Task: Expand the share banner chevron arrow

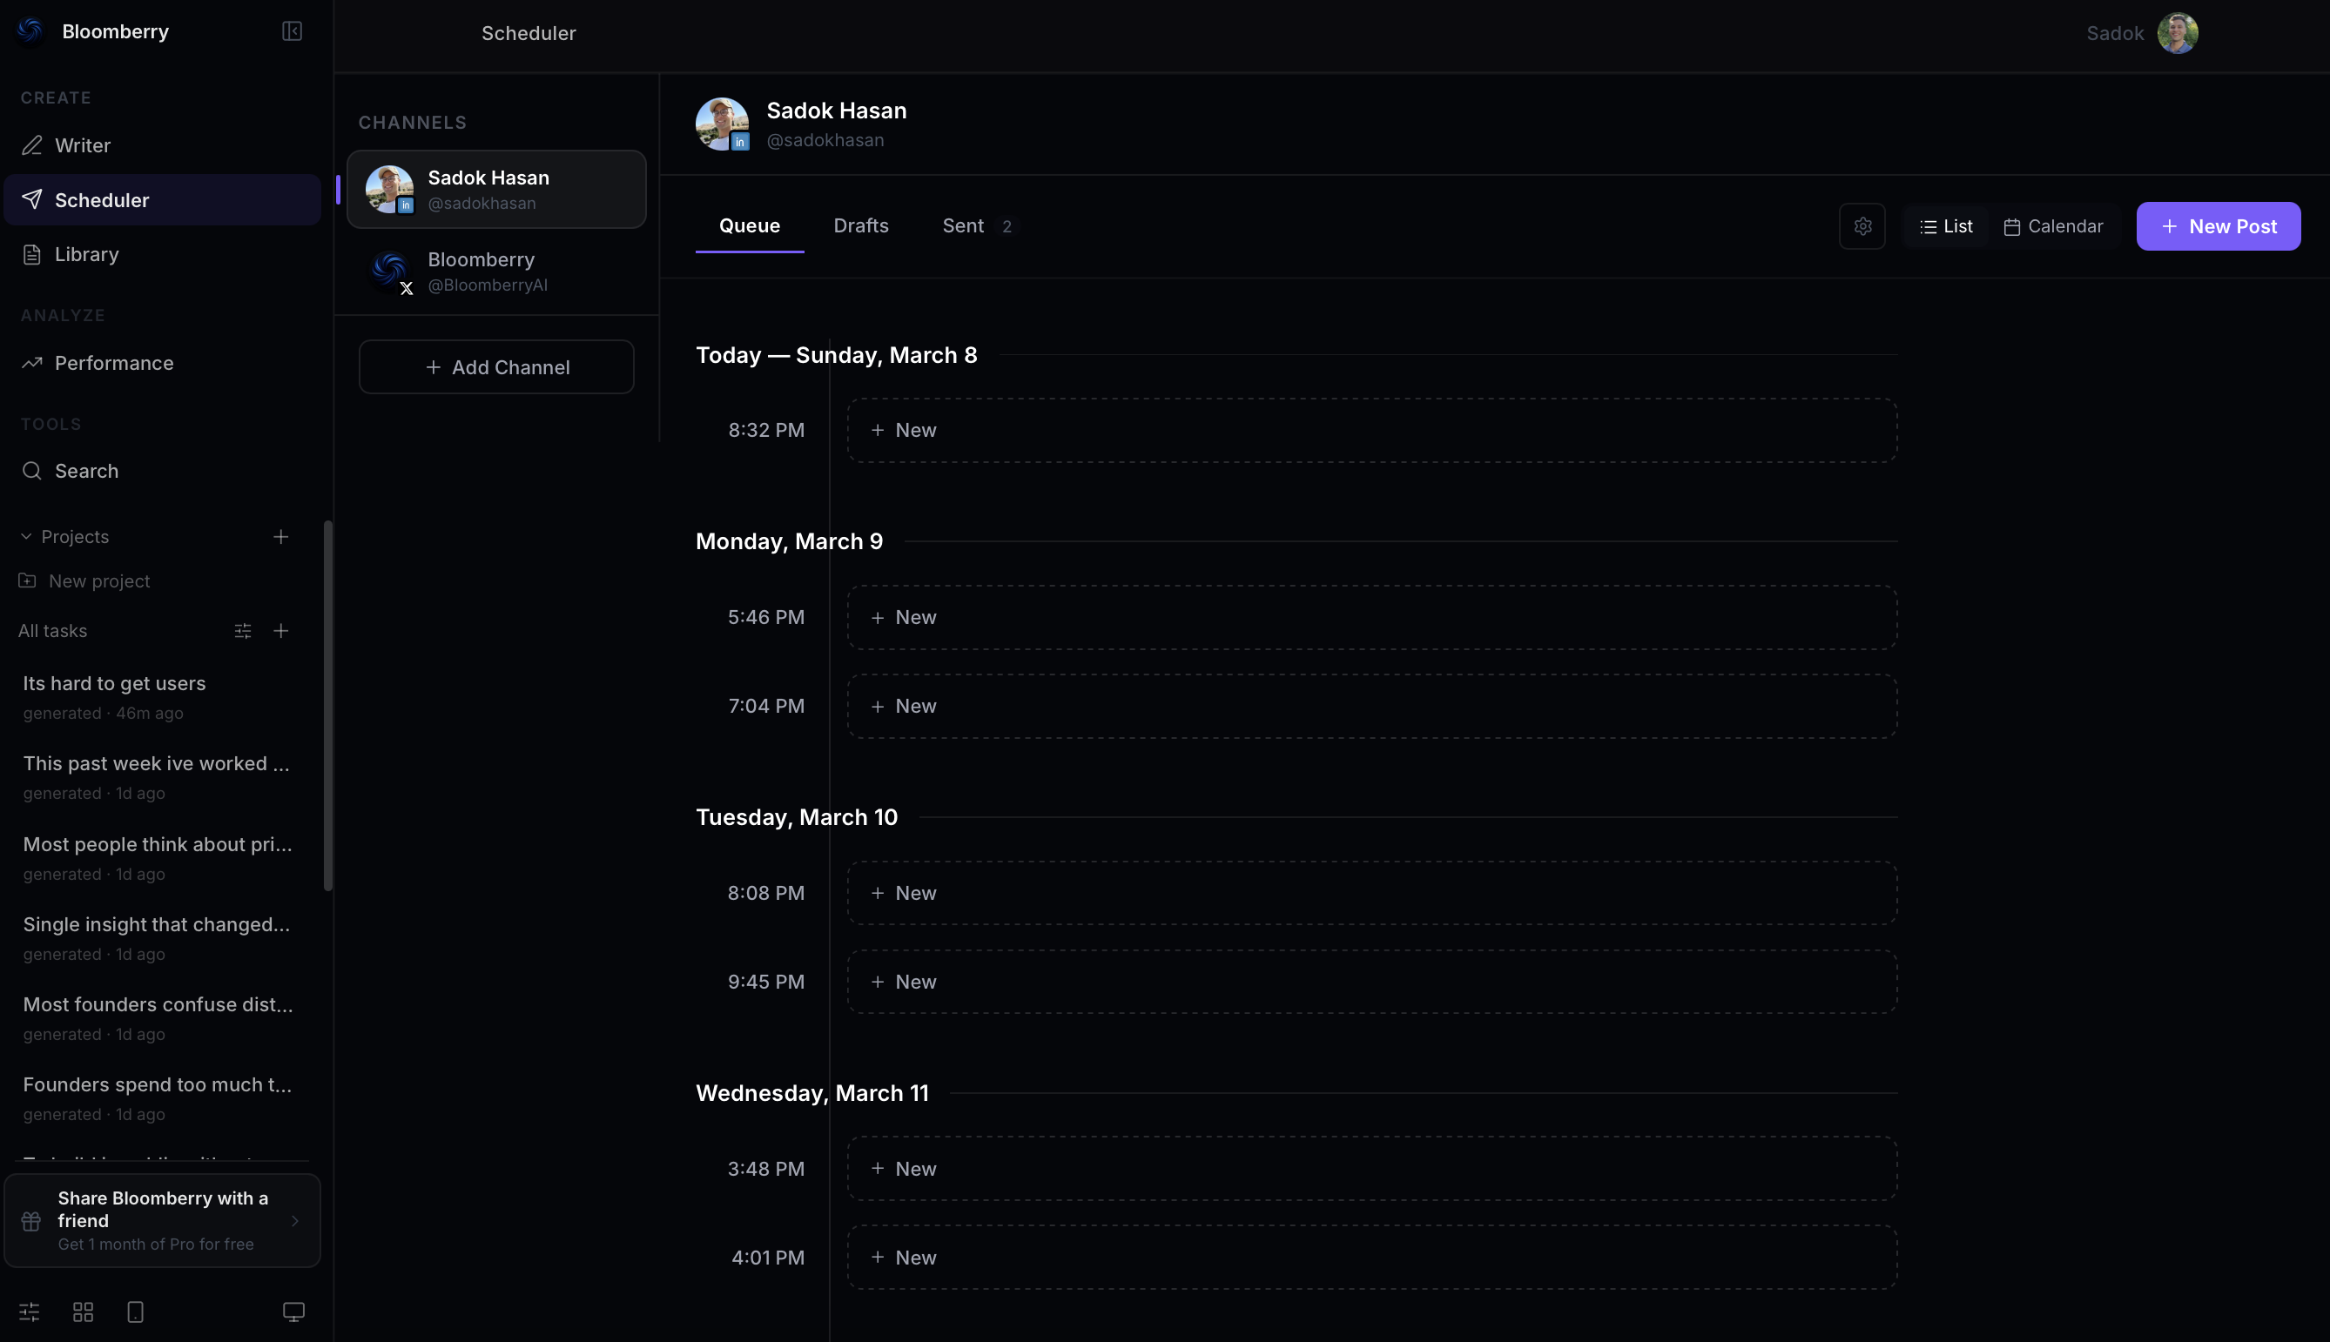Action: [295, 1221]
